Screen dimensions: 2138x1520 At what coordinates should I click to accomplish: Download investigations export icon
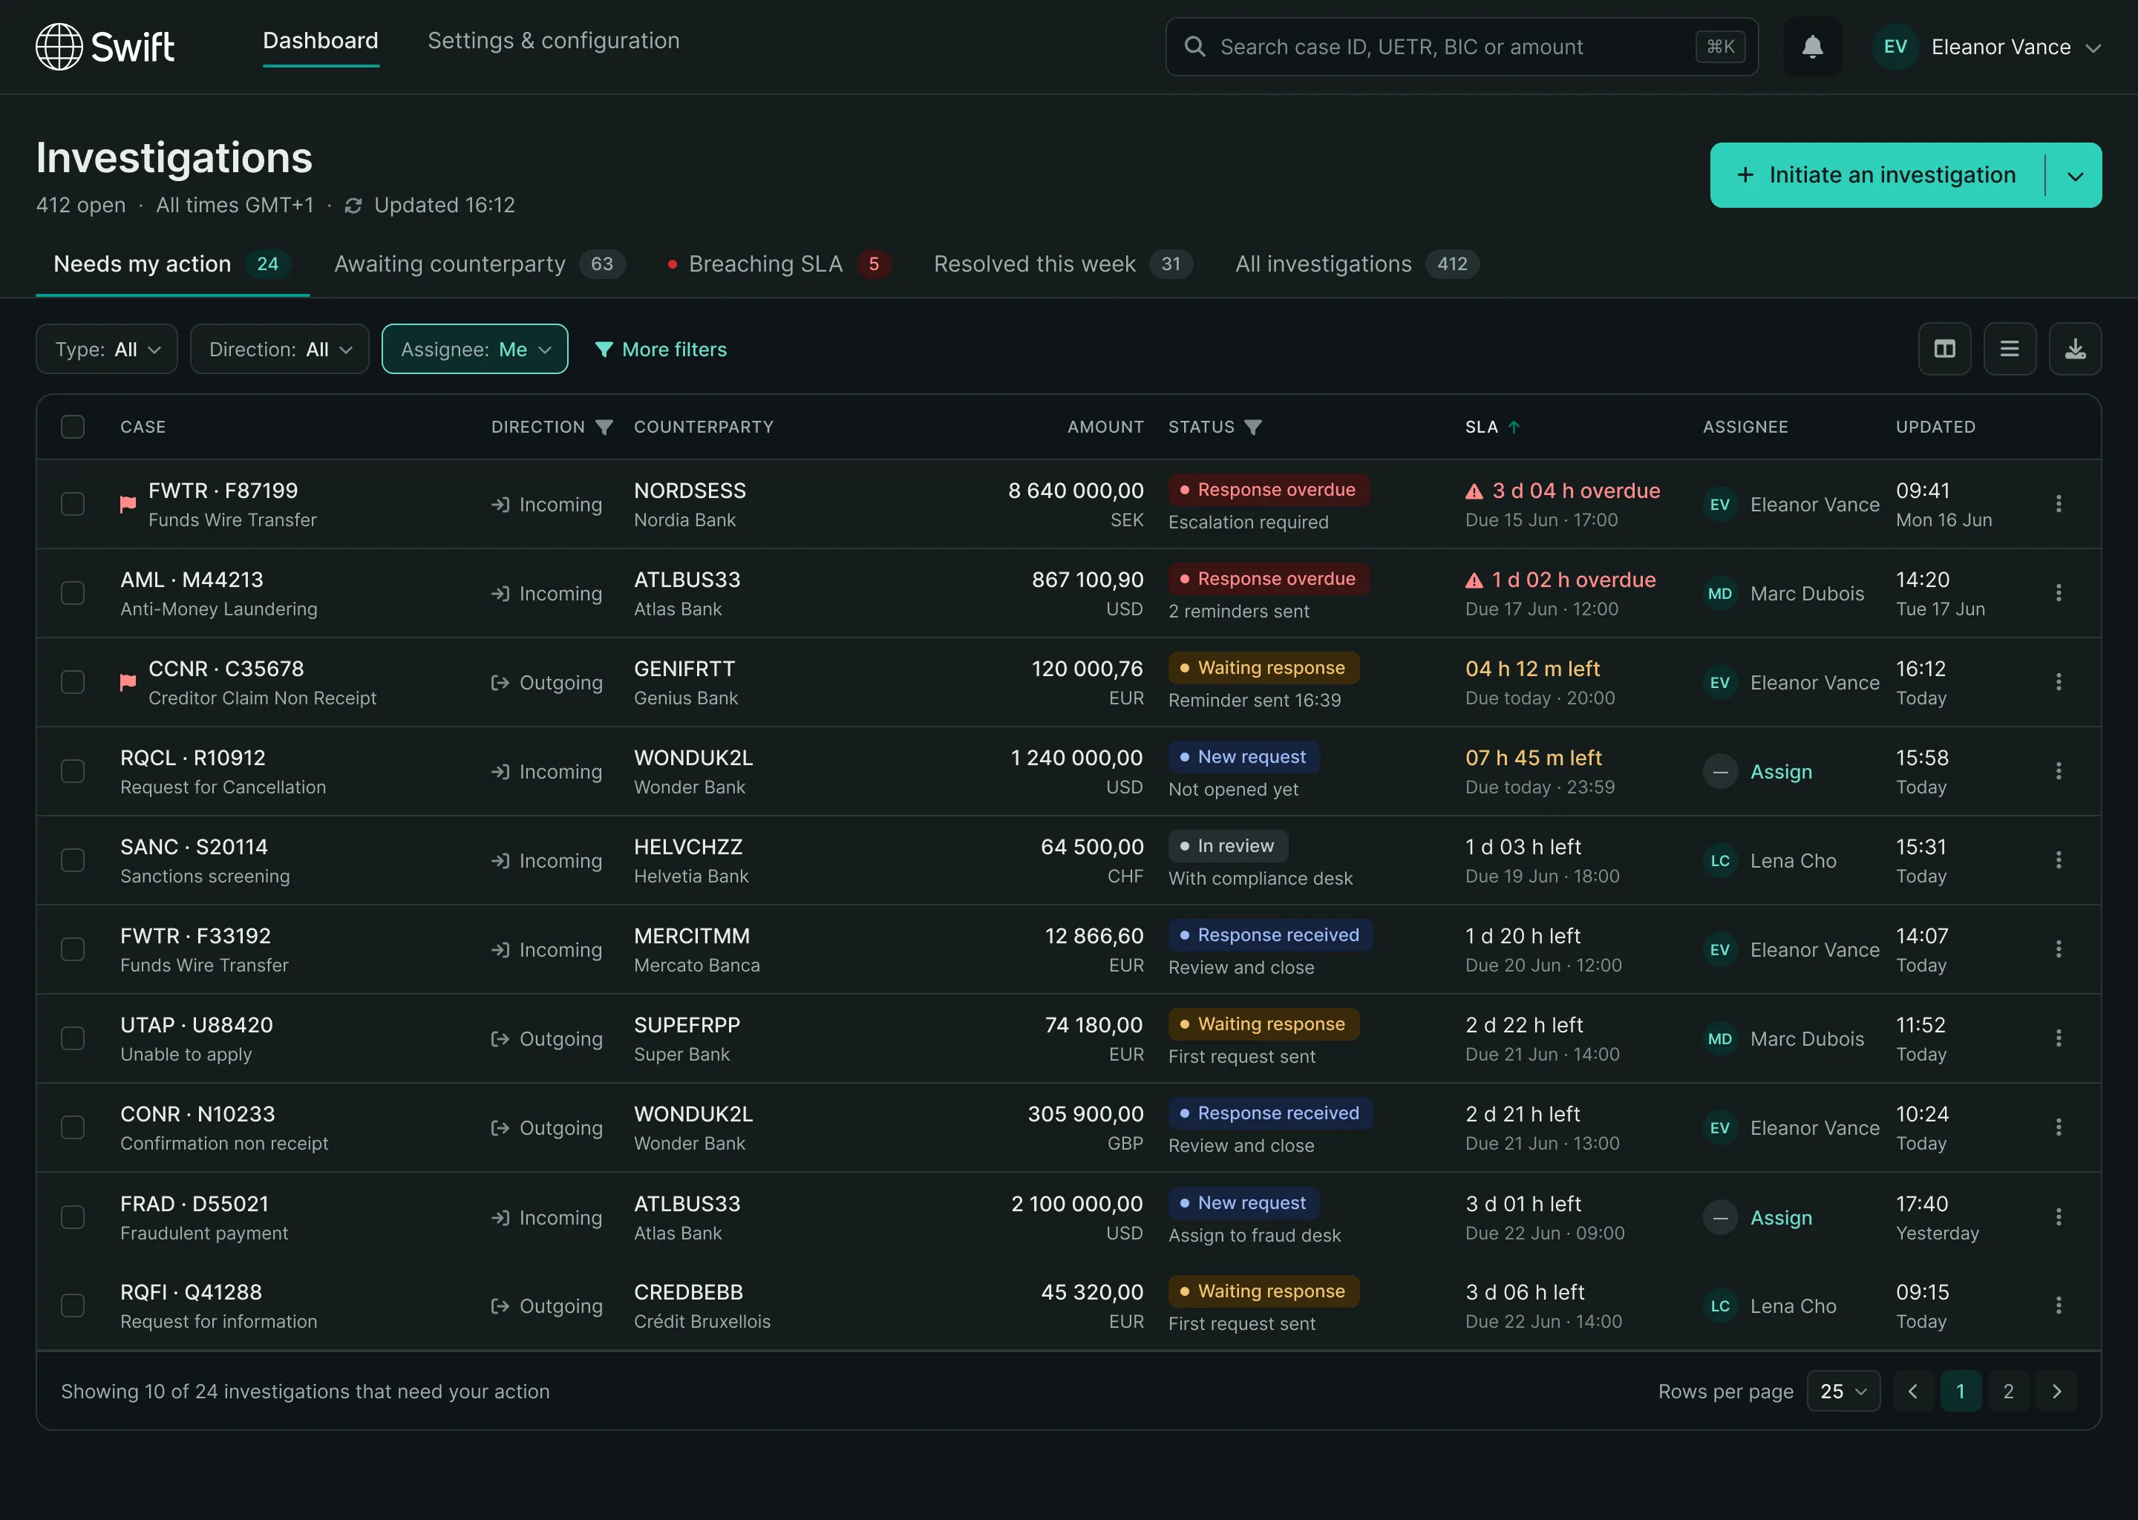coord(2076,349)
